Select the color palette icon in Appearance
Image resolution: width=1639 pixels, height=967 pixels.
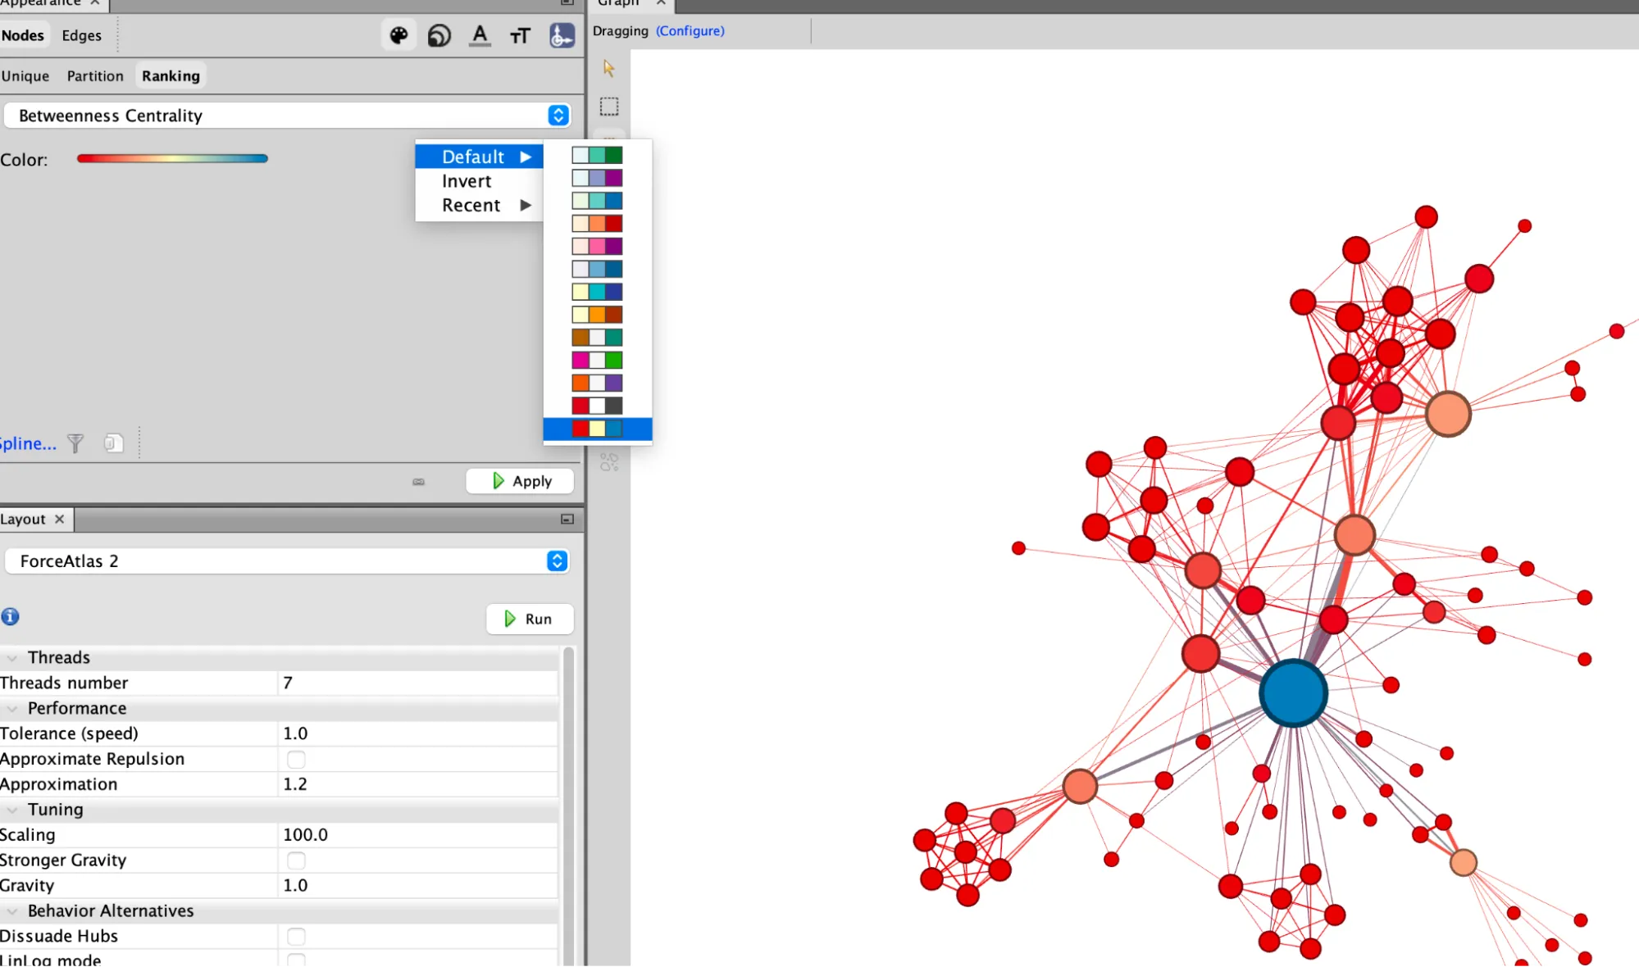398,35
